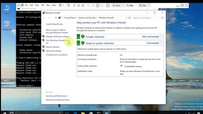The image size is (203, 114).
Task: Select the Recycle Bin desktop icon
Action: [x=7, y=25]
